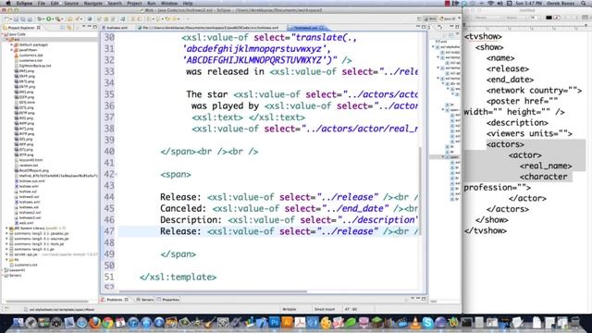This screenshot has height=333, width=592.
Task: Click the Debug bug icon
Action: click(x=39, y=18)
